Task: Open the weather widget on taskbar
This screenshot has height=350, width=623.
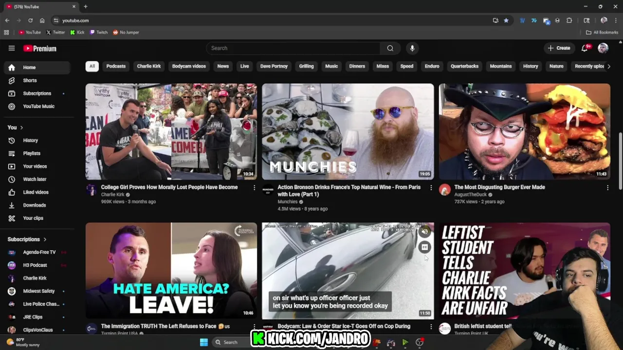Action: coord(22,342)
